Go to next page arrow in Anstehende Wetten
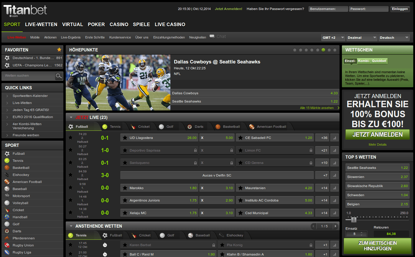This screenshot has height=257, width=415. click(x=335, y=226)
